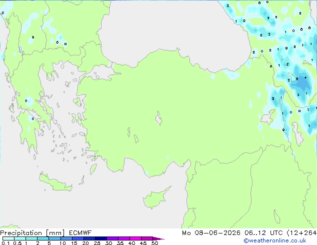This screenshot has height=245, width=317.
Task: Select the 30–35 mm purple legend swatch
Action: point(112,238)
